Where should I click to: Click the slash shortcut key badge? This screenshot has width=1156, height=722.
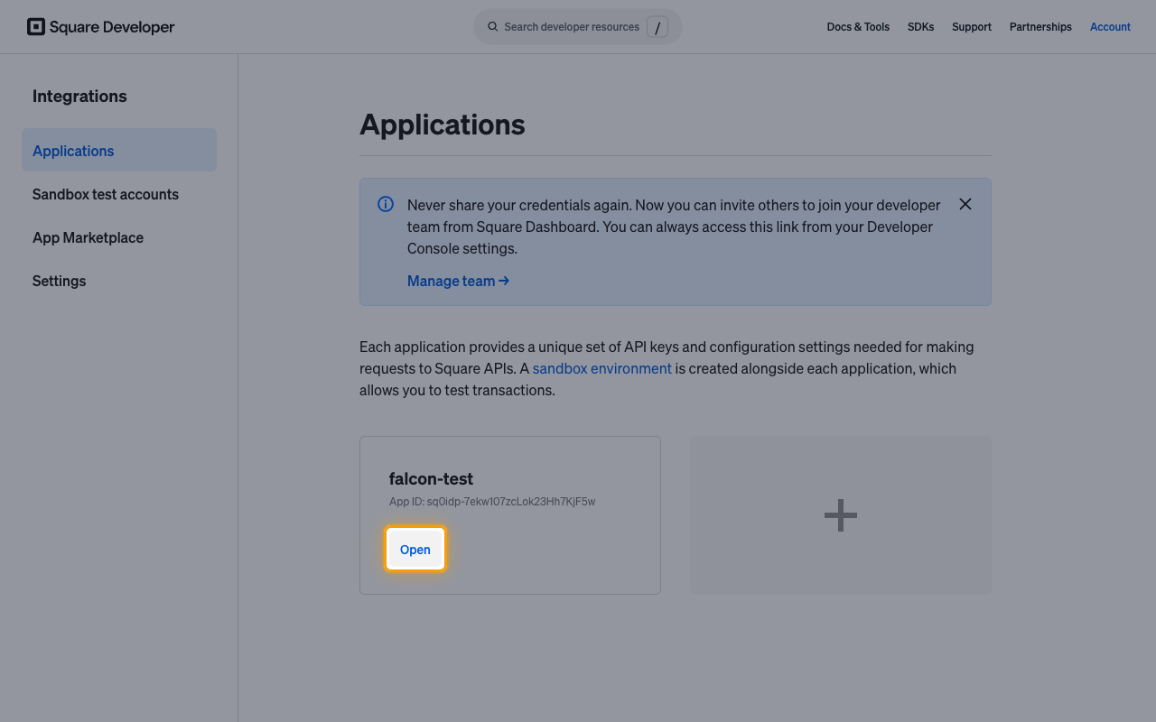(x=657, y=27)
